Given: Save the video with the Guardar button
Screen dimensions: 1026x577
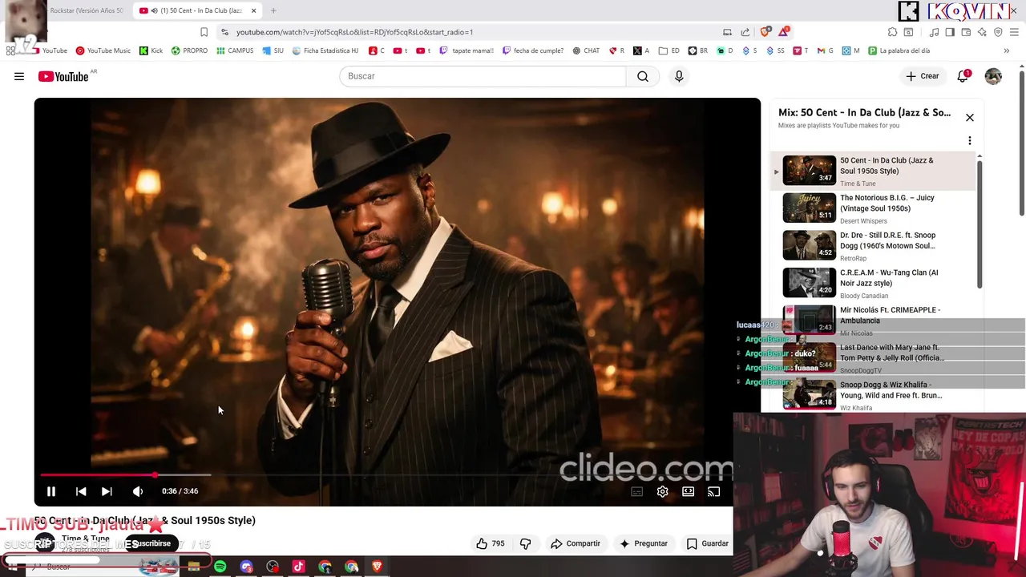Looking at the screenshot, I should (x=707, y=543).
